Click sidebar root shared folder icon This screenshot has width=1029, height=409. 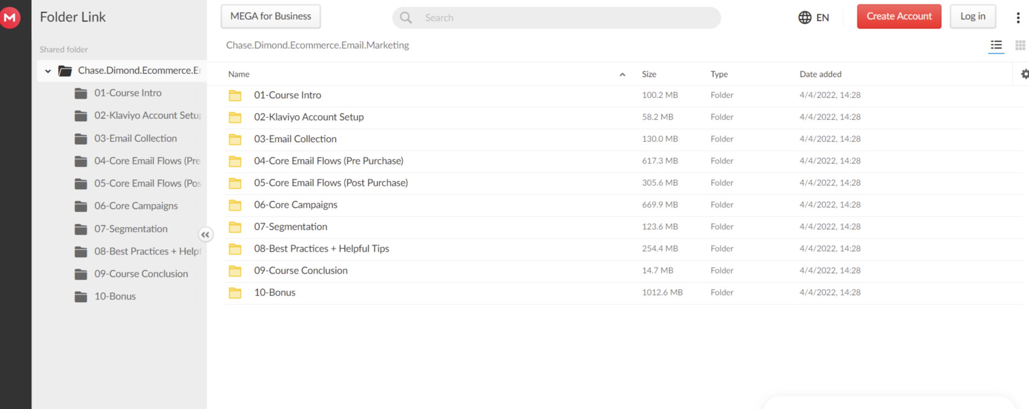coord(65,71)
